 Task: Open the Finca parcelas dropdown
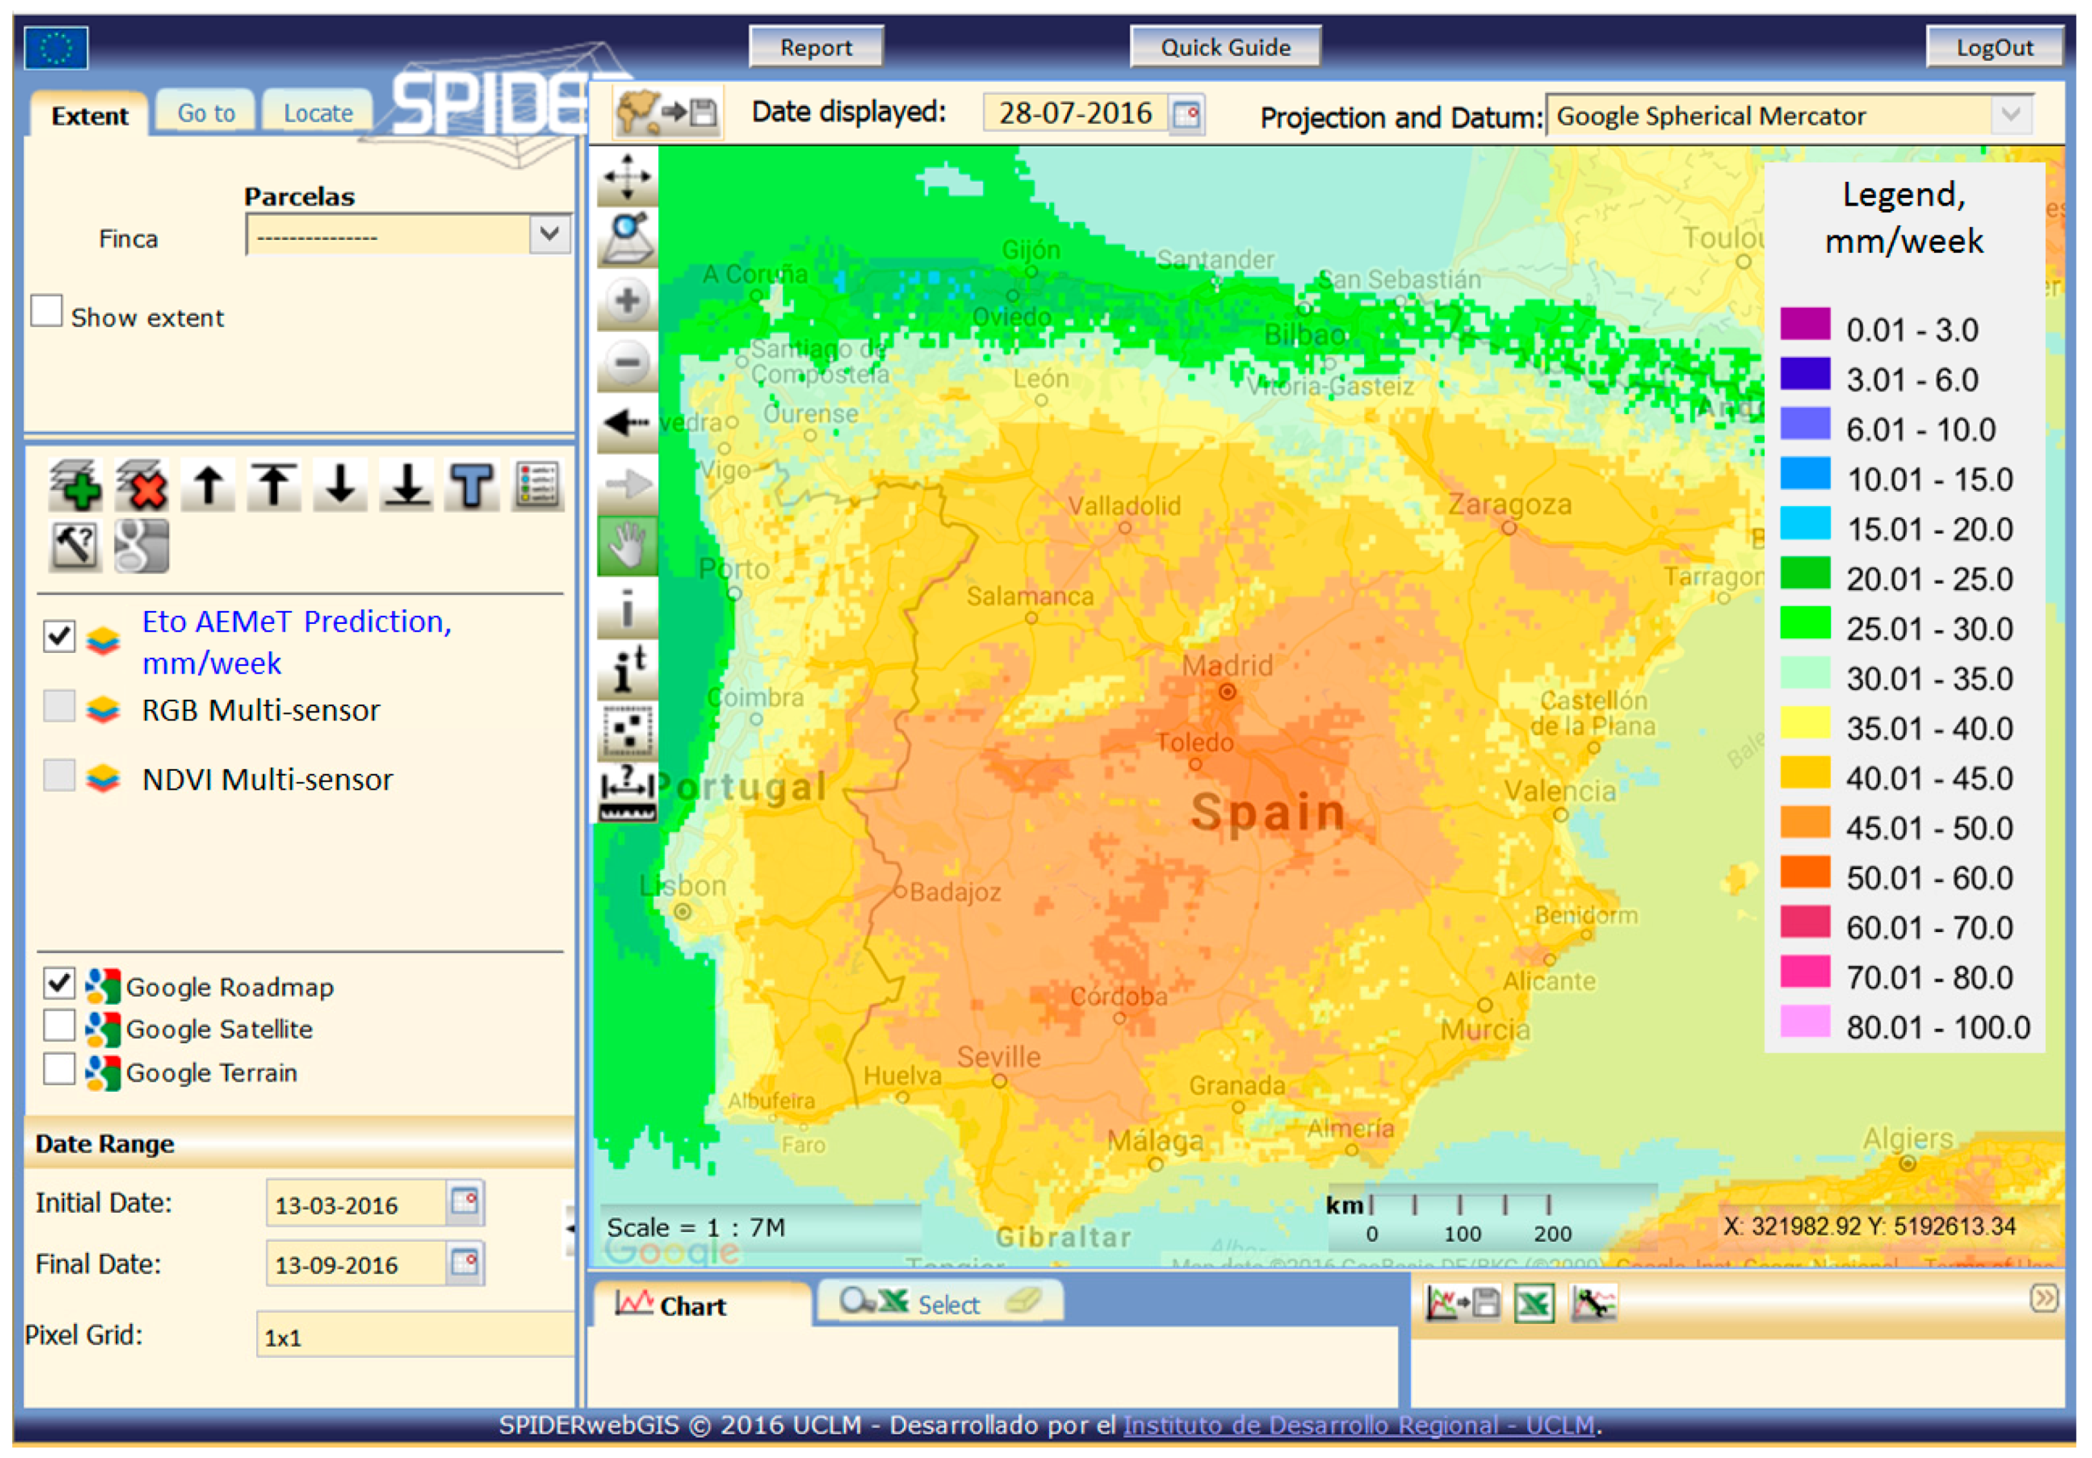(x=549, y=234)
